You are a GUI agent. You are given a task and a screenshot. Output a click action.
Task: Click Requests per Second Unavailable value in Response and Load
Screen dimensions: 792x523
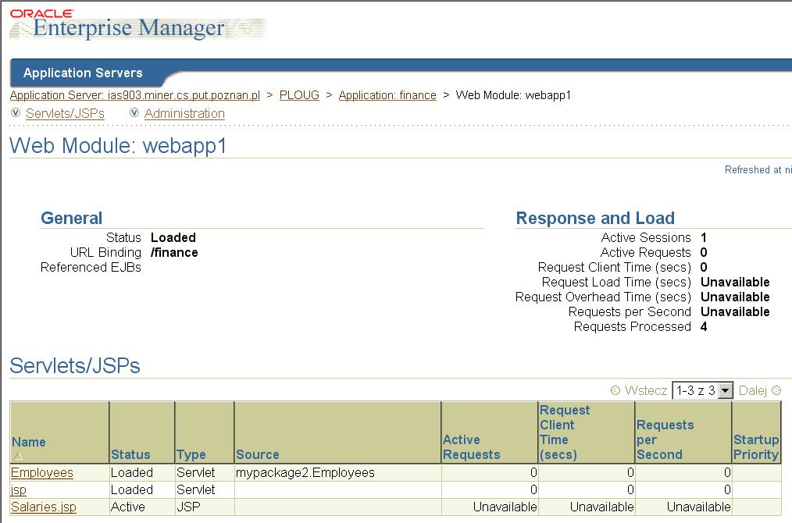[x=736, y=312]
